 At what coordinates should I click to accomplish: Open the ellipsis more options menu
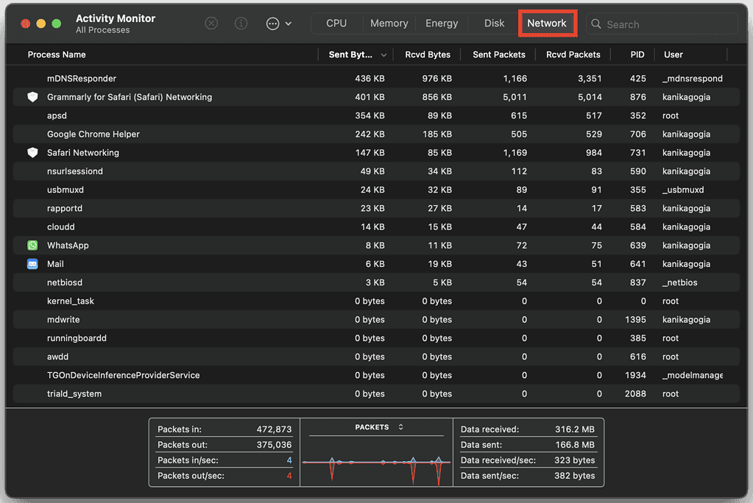click(273, 24)
